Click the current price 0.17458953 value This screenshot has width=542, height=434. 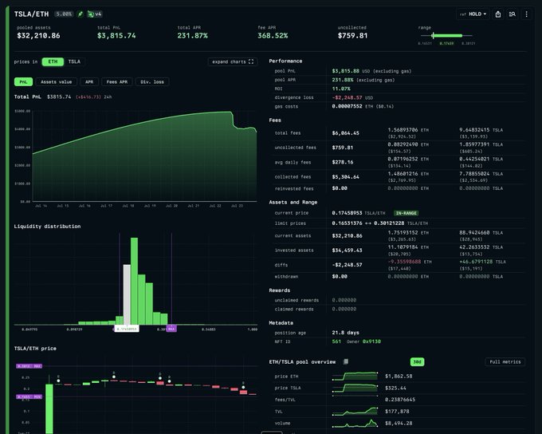[347, 213]
